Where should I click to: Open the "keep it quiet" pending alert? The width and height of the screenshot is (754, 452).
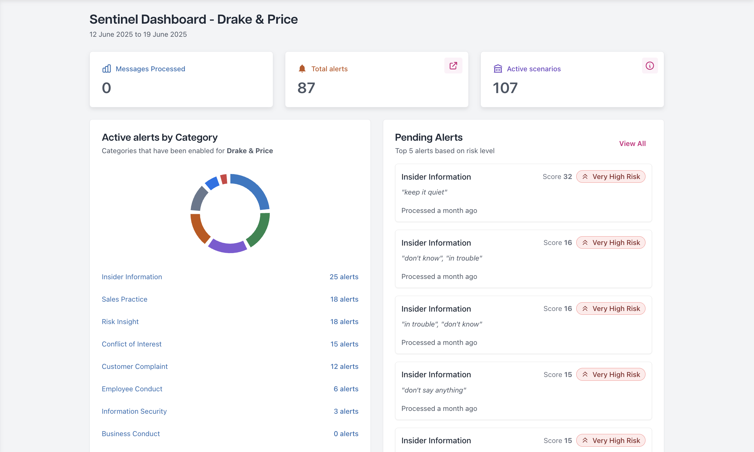click(x=523, y=193)
